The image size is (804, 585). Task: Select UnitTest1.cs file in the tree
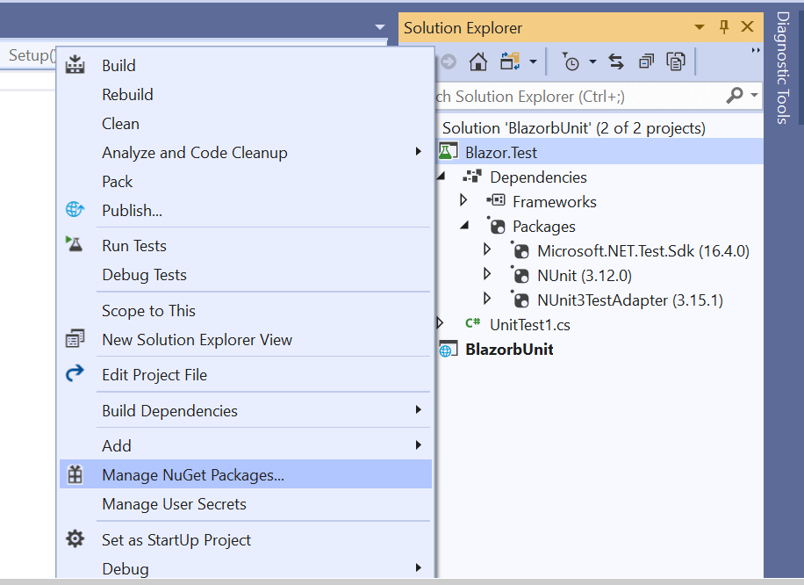click(529, 324)
